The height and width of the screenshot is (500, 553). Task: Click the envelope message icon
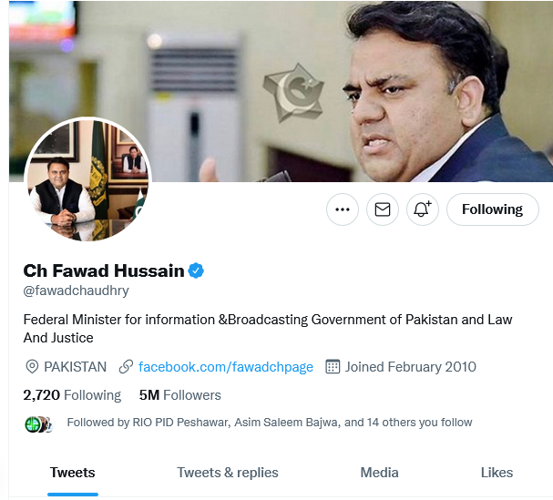point(383,209)
